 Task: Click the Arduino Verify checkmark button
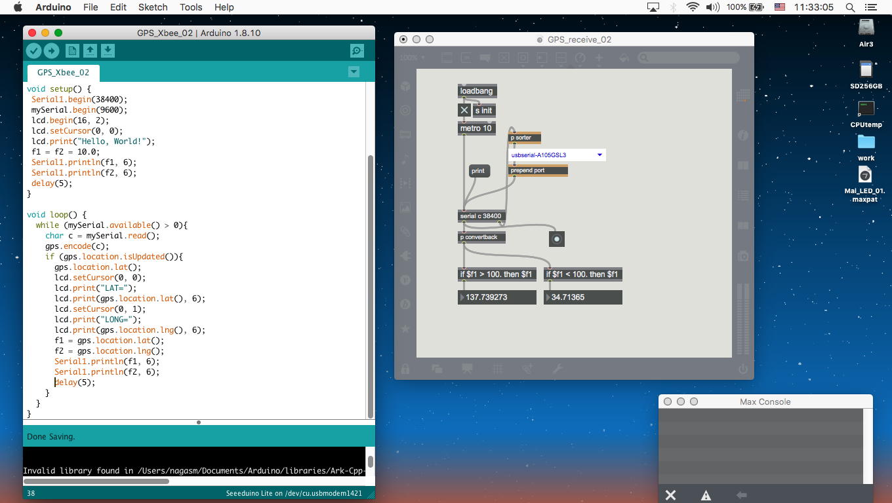point(33,51)
